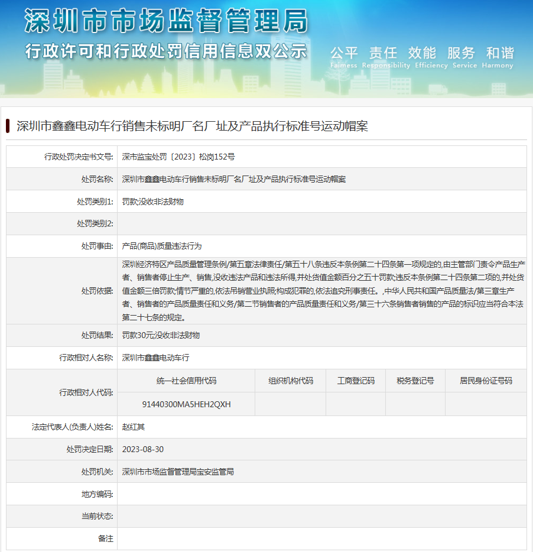533x552 pixels.
Task: Select the 处罚名称 label
Action: point(97,179)
